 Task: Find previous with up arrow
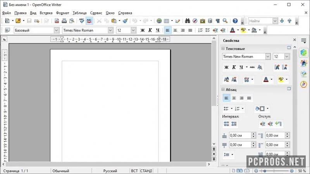(x=289, y=21)
